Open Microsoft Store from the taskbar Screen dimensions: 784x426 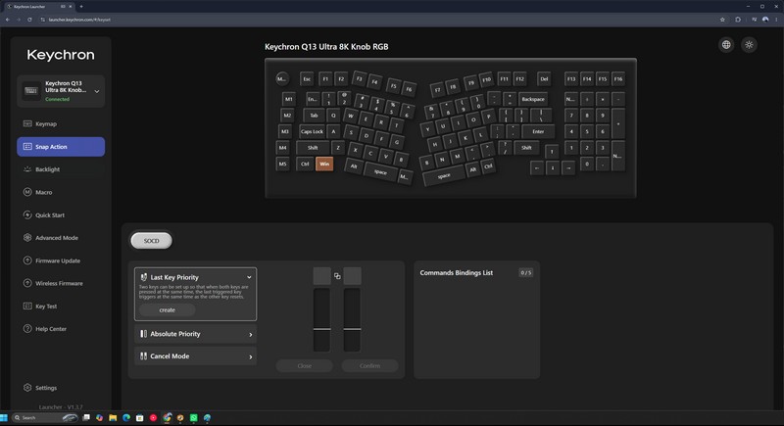[139, 417]
